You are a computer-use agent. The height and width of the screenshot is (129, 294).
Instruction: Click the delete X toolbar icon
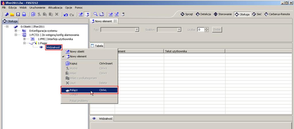[57, 14]
